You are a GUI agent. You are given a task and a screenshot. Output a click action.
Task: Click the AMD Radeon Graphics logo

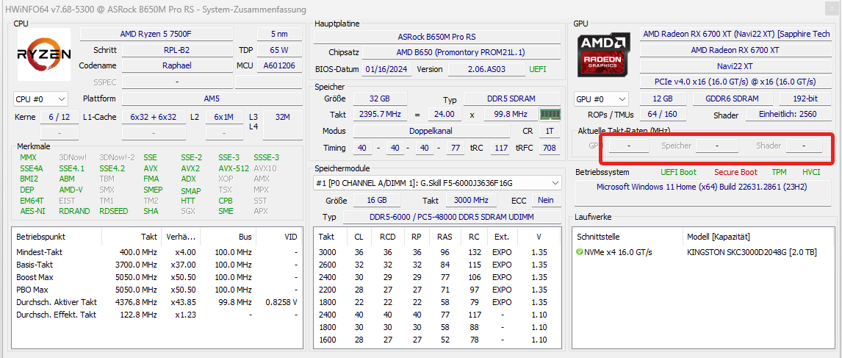pyautogui.click(x=603, y=55)
